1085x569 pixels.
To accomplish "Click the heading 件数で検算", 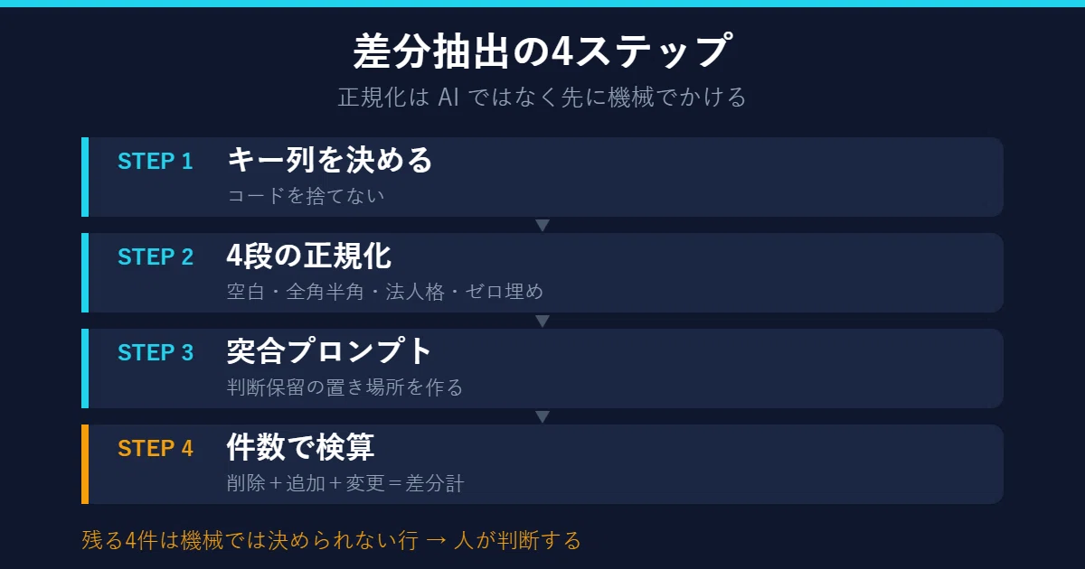I will pos(300,447).
